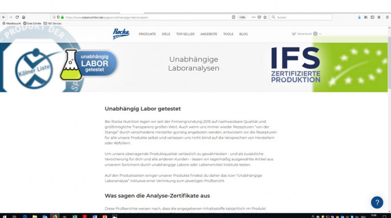Click the Kölner Liste banner logo

35,68
